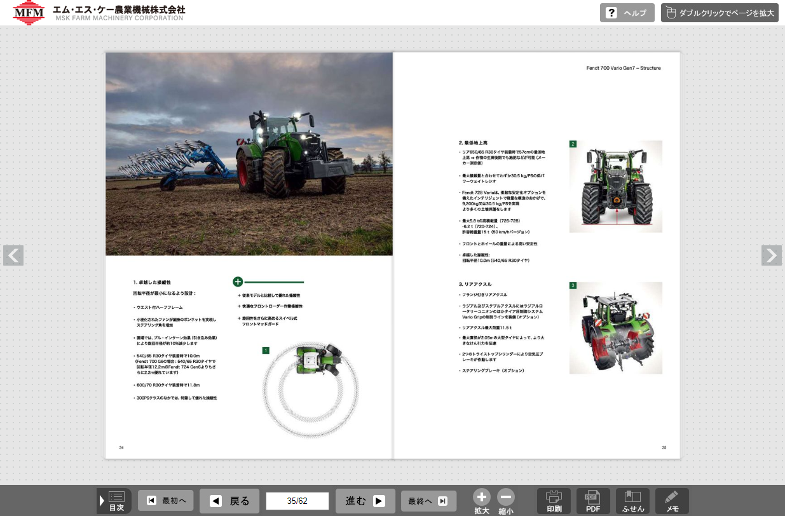Flip to next spread using right arrow
Viewport: 785px width, 516px height.
coord(771,255)
